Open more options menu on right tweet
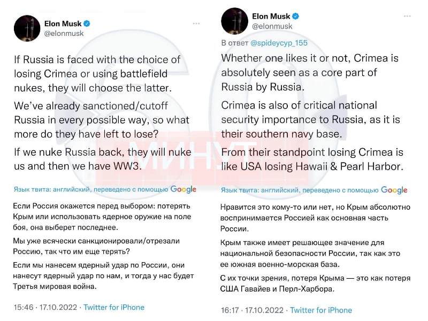Screen dimensions: 428x321 [407, 17]
